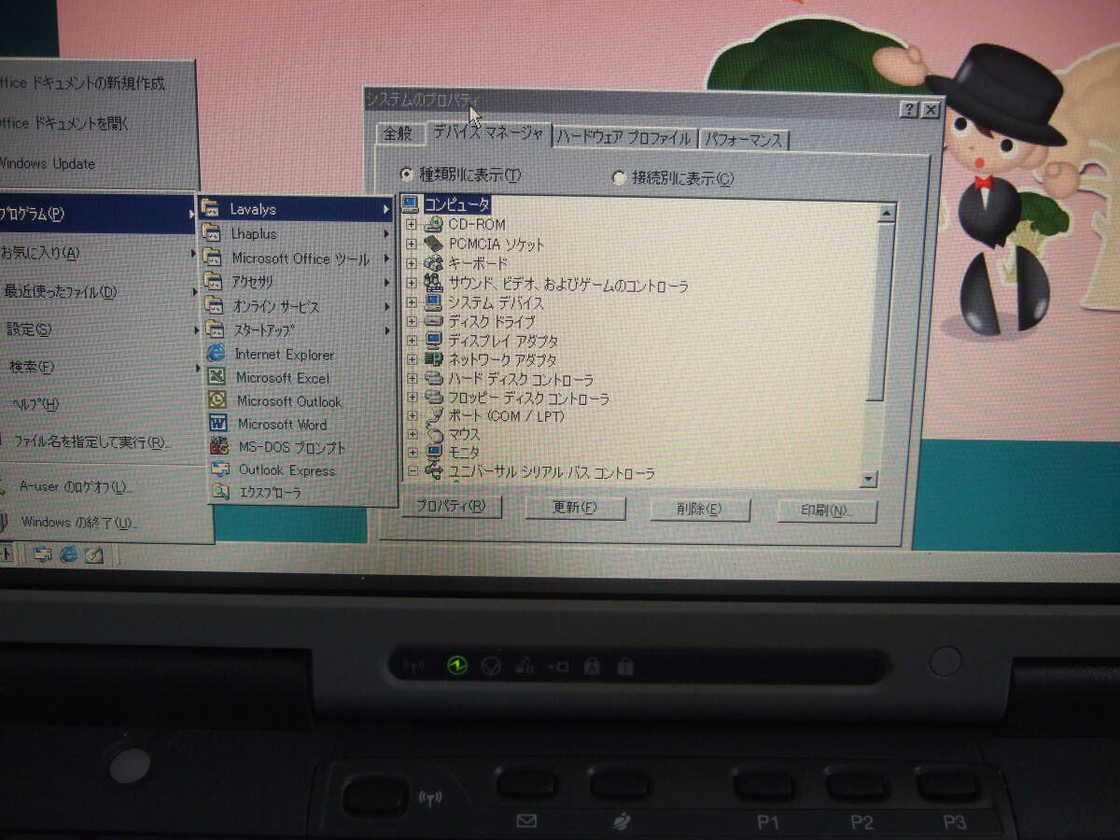Open the アクセサリ submenu

(x=298, y=282)
